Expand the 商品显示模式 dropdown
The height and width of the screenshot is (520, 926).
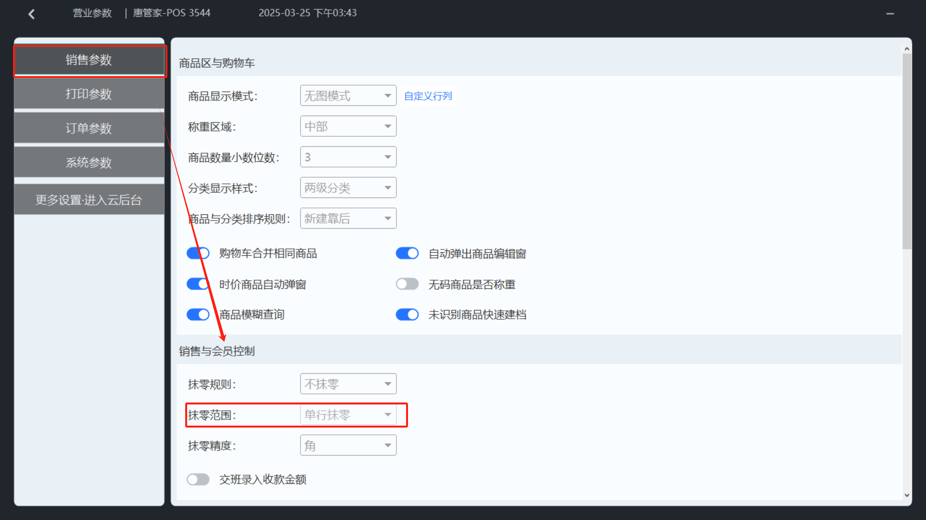(348, 96)
